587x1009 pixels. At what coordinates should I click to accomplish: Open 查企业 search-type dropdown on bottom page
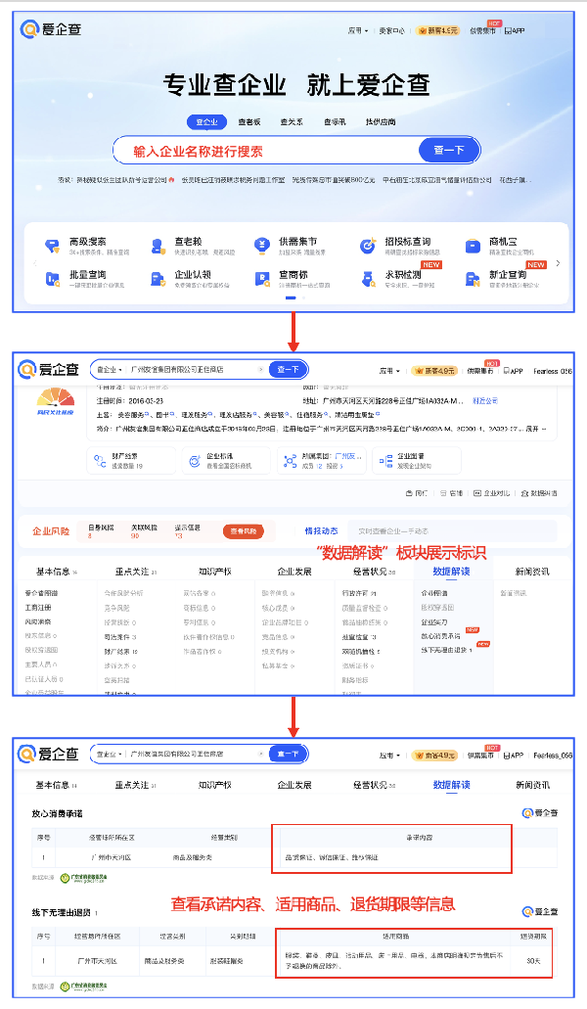pyautogui.click(x=109, y=754)
